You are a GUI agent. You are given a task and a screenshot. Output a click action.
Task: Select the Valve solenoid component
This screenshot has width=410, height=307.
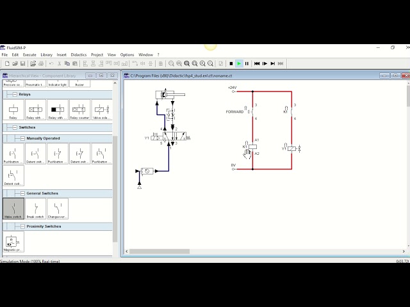[102, 109]
